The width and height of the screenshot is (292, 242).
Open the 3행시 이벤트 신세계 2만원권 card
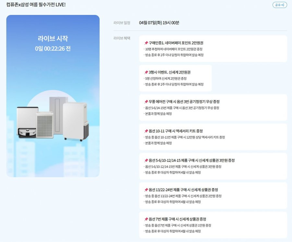tap(175, 78)
